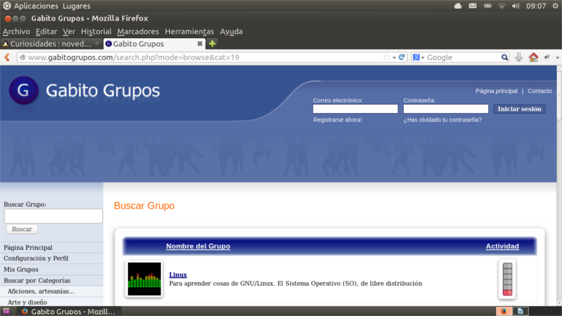Open the Linux group link
The image size is (562, 316).
point(178,275)
